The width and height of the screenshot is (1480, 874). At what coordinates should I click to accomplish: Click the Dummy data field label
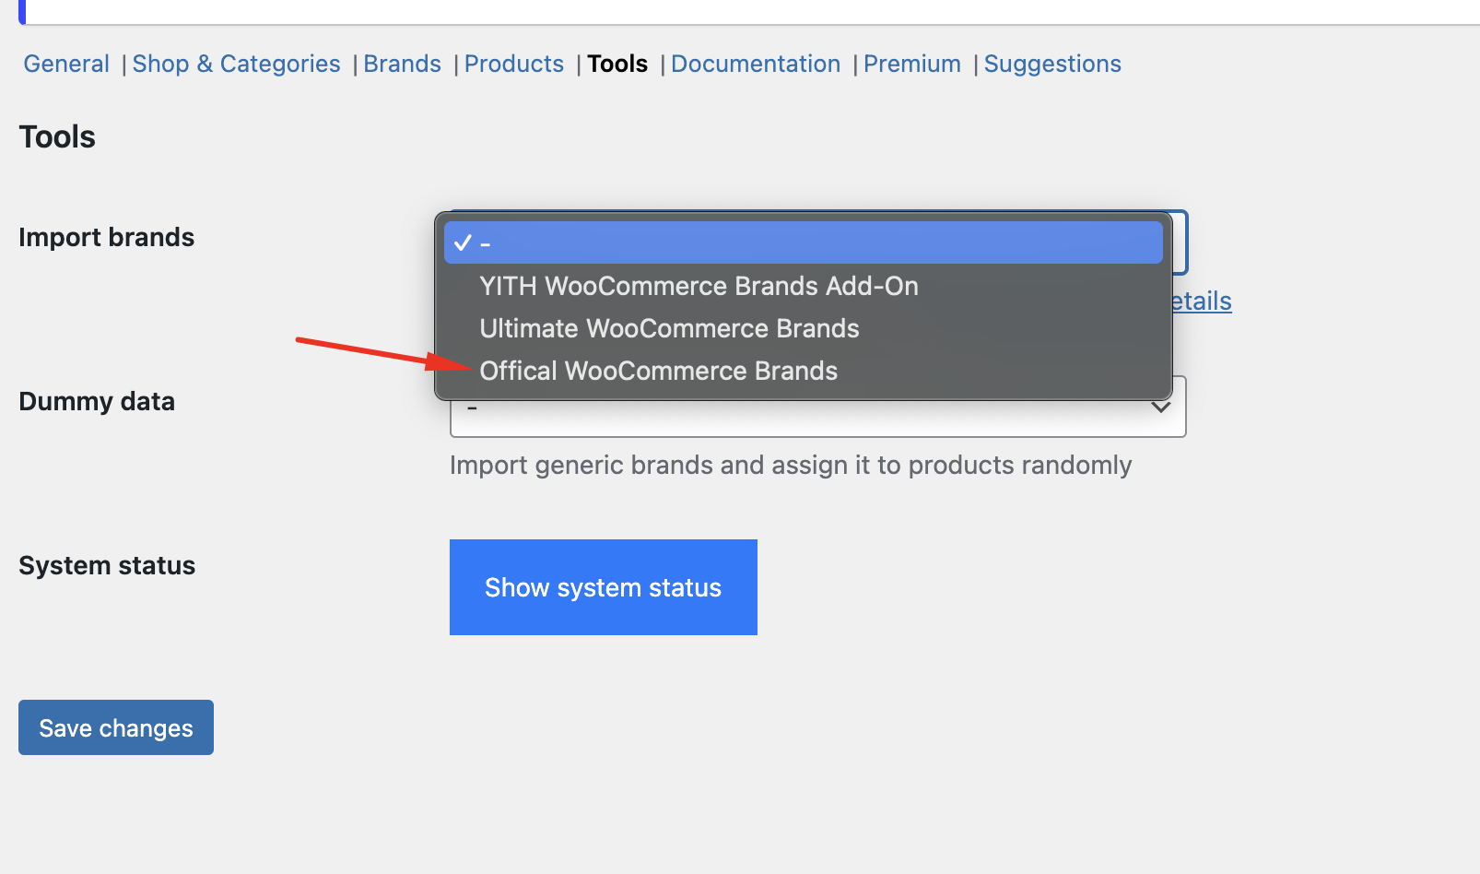tap(97, 401)
